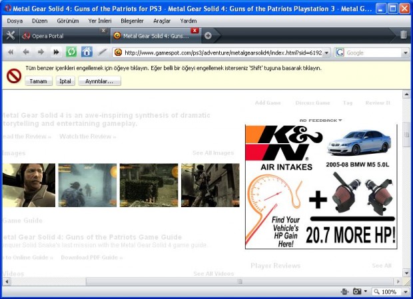The width and height of the screenshot is (413, 299).
Task: Open the street soldier screenshot thumbnail
Action: point(210,185)
